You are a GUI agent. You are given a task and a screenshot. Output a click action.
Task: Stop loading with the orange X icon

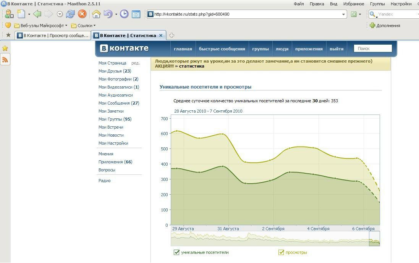[x=82, y=14]
